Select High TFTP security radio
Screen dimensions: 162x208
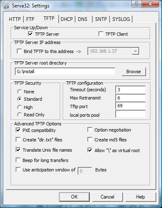[20, 107]
